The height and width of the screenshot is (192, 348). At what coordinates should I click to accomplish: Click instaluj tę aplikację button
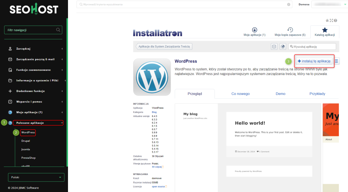click(x=314, y=61)
